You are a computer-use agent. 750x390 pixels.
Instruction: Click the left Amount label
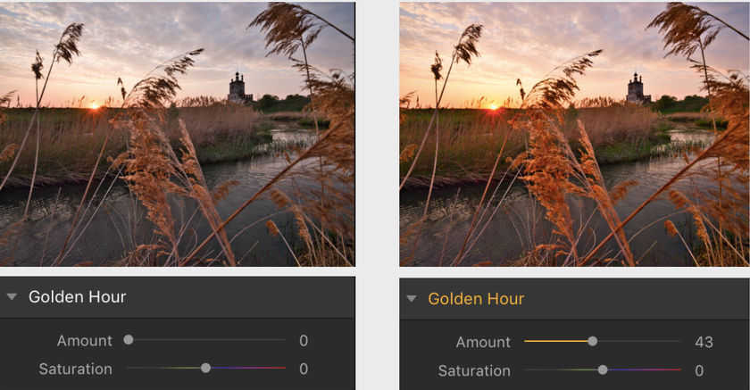click(84, 341)
